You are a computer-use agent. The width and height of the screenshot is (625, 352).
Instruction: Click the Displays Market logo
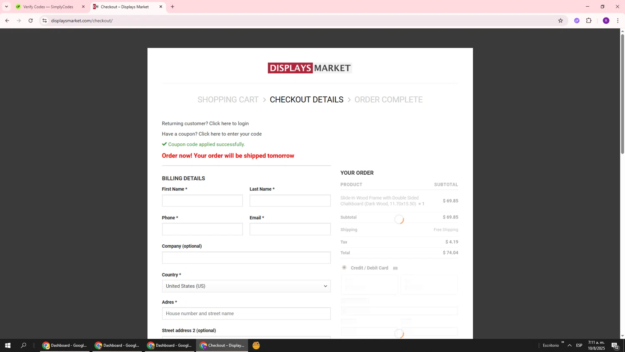click(310, 68)
